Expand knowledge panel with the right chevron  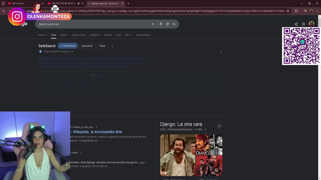[219, 126]
